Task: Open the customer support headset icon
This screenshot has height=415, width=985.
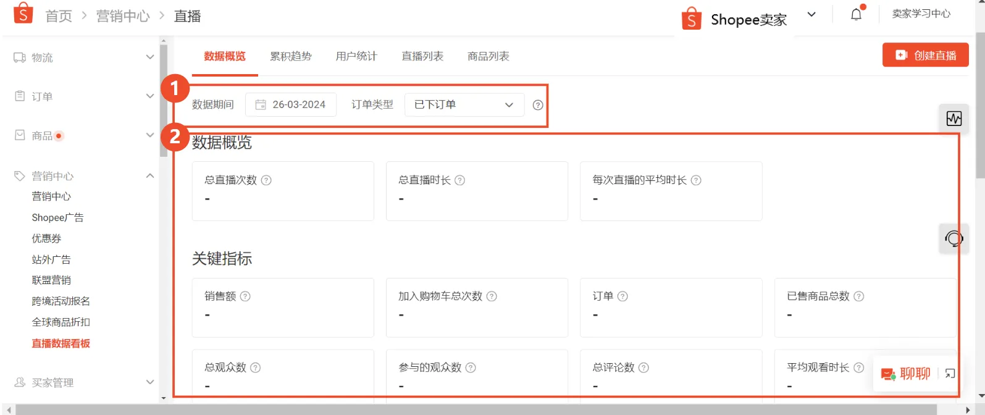Action: (x=954, y=238)
